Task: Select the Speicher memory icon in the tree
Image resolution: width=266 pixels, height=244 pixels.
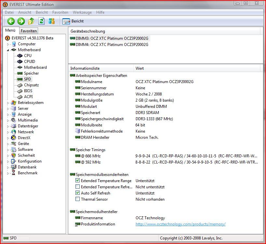Action: (x=20, y=73)
